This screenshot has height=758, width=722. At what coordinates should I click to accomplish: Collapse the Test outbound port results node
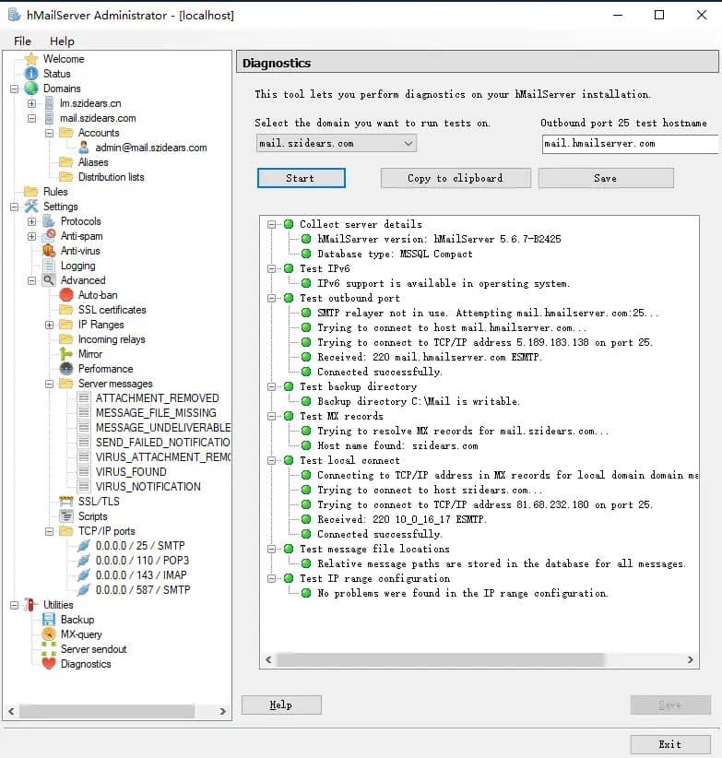coord(272,298)
